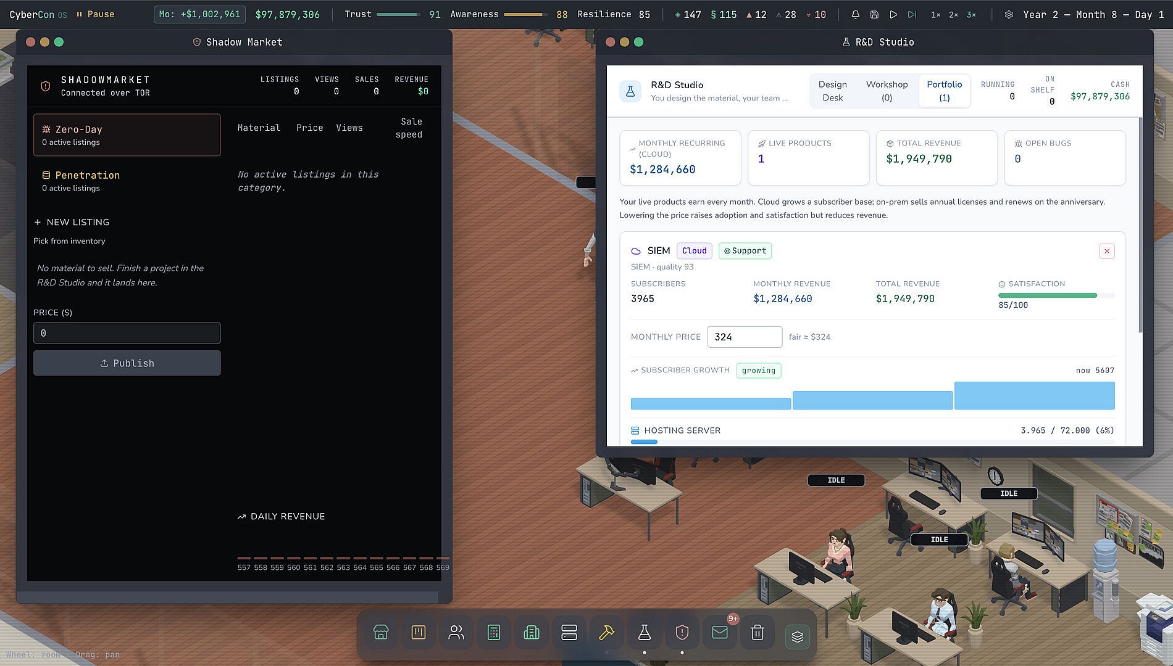Switch to Portfolio (1) tab
The image size is (1173, 666).
[944, 91]
